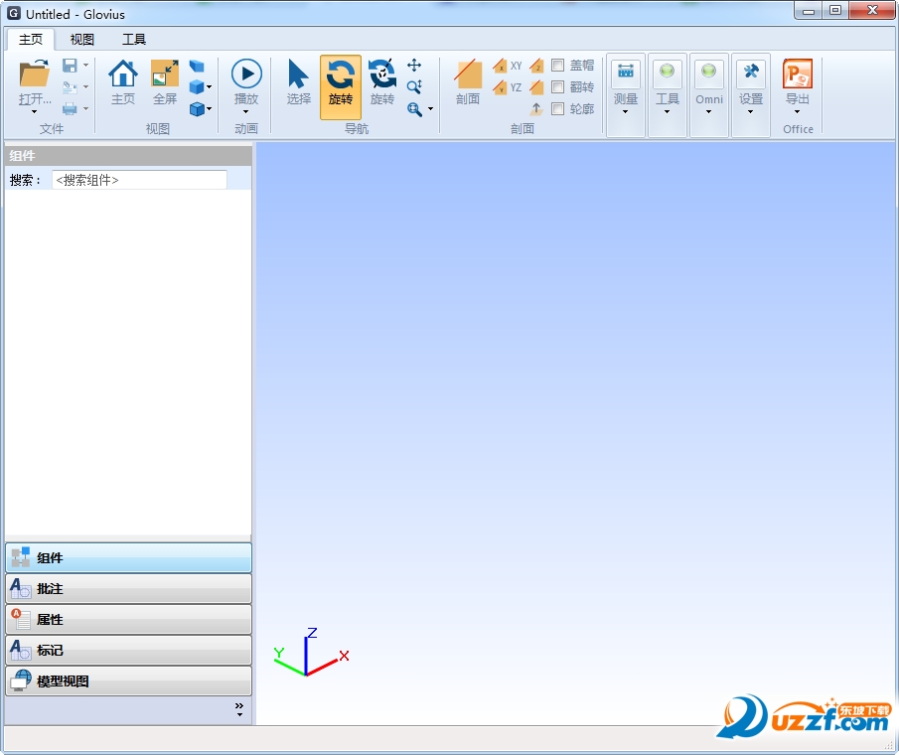
Task: Click the save floppy disk icon
Action: [x=70, y=66]
